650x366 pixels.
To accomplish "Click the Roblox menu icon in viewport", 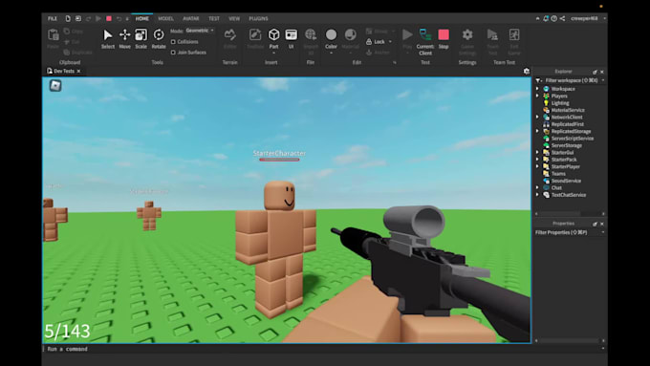I will (55, 86).
